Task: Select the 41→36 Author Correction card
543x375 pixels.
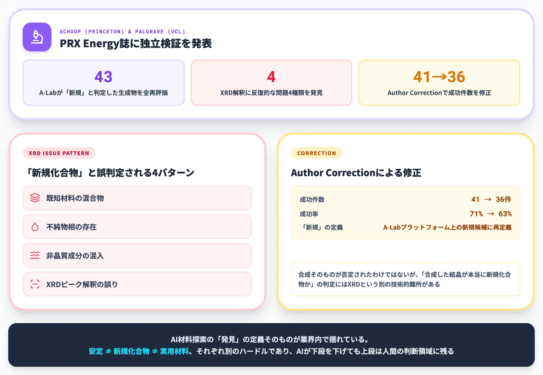Action: (x=439, y=83)
